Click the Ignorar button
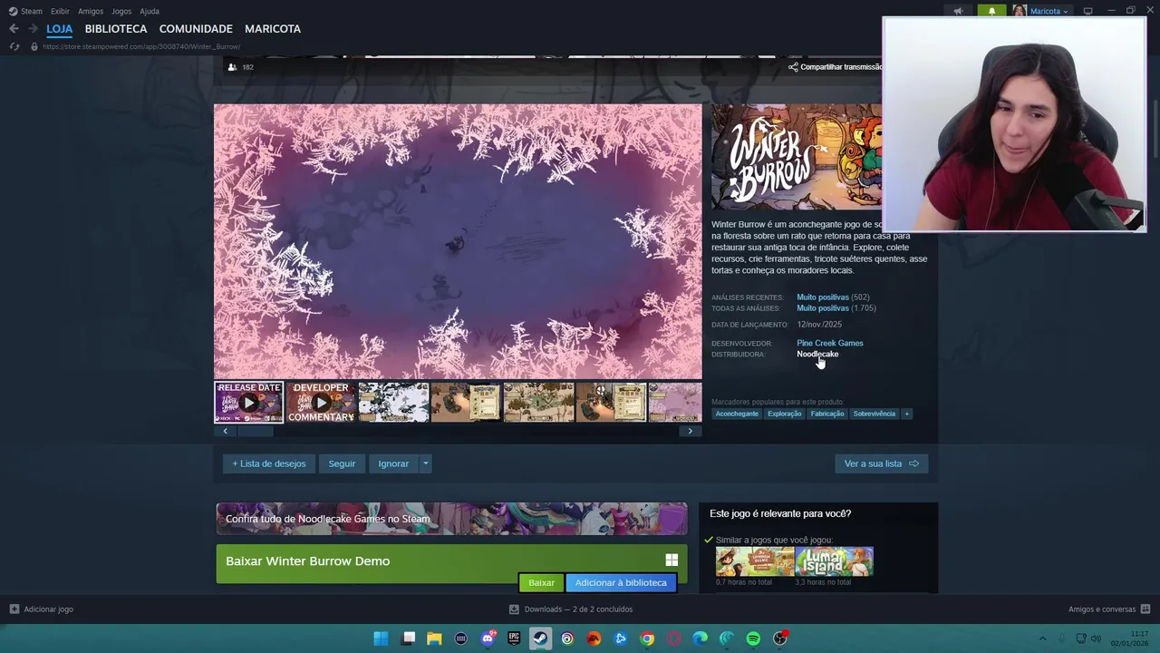 393,463
